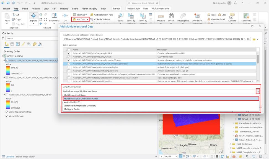The width and height of the screenshot is (269, 159).
Task: Activate the Measure tool
Action: coord(161,18)
